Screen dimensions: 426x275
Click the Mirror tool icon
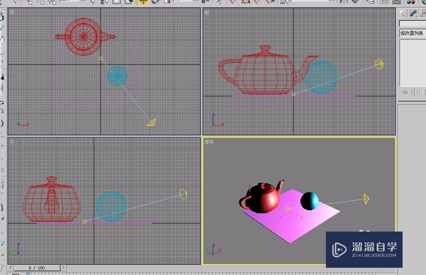[344, 2]
